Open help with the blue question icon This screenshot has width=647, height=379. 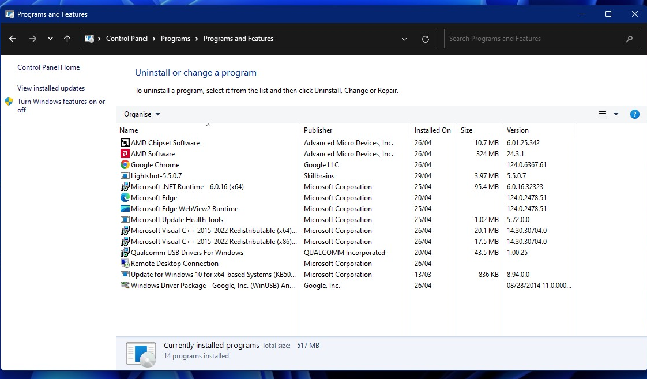click(x=635, y=114)
